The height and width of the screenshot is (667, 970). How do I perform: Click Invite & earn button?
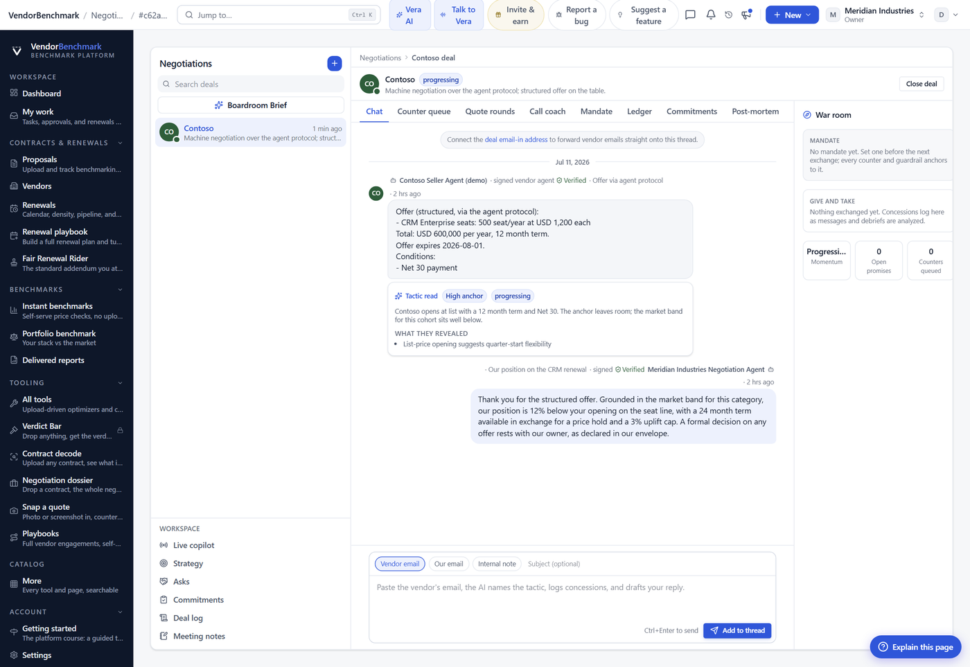click(x=516, y=15)
